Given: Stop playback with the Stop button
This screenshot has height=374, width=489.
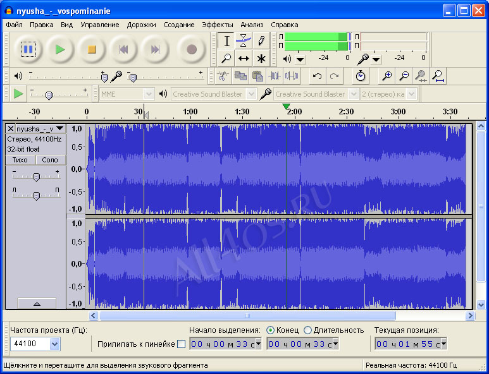Looking at the screenshot, I should point(92,49).
